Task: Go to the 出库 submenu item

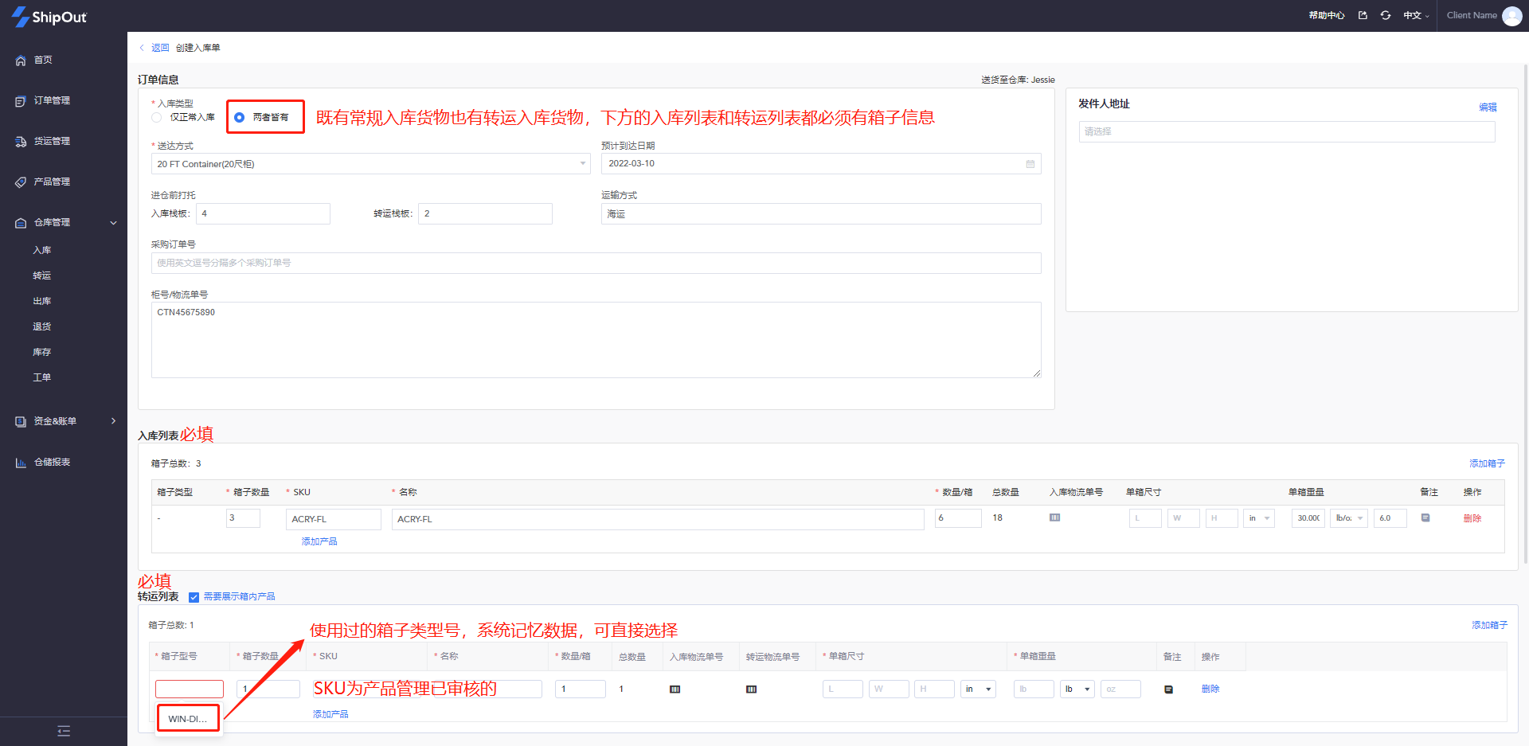Action: pyautogui.click(x=41, y=302)
